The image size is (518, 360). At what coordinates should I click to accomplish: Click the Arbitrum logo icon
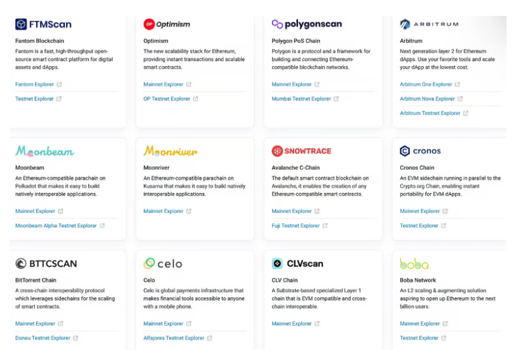(405, 24)
